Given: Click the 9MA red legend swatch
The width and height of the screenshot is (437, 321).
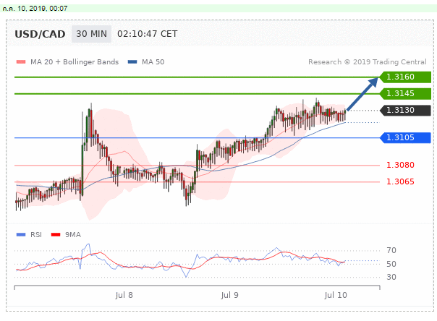Looking at the screenshot, I should pos(56,235).
